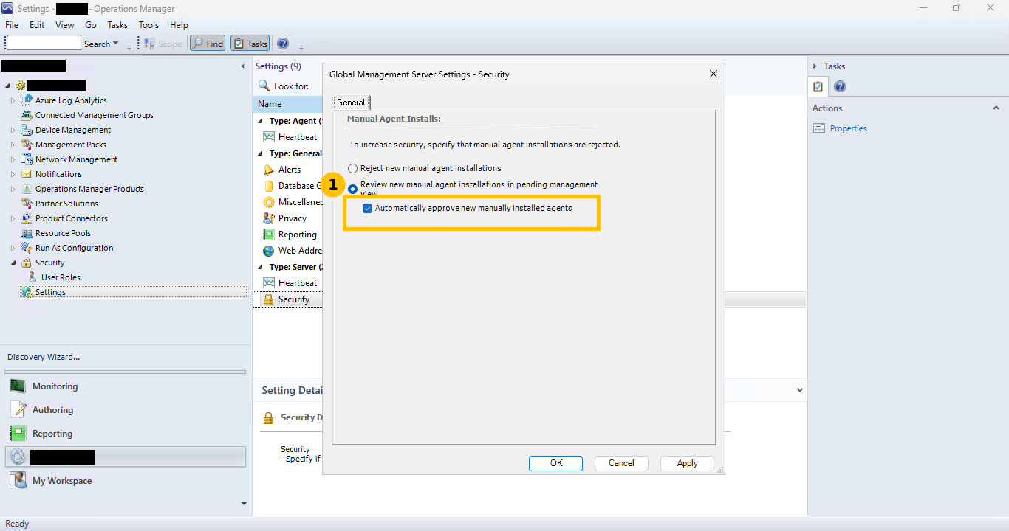Select the Alerts setting row

pyautogui.click(x=289, y=170)
